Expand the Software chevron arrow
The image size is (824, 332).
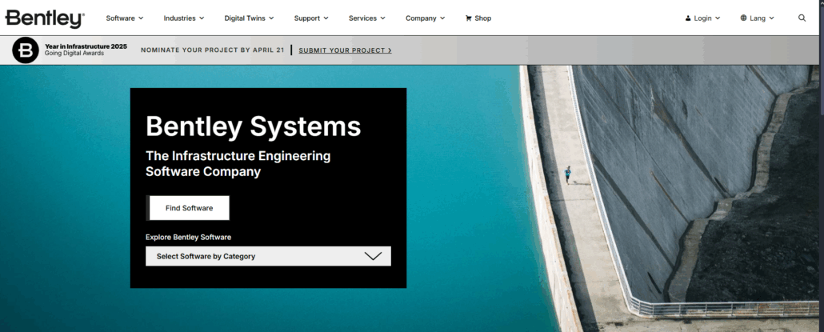click(141, 18)
